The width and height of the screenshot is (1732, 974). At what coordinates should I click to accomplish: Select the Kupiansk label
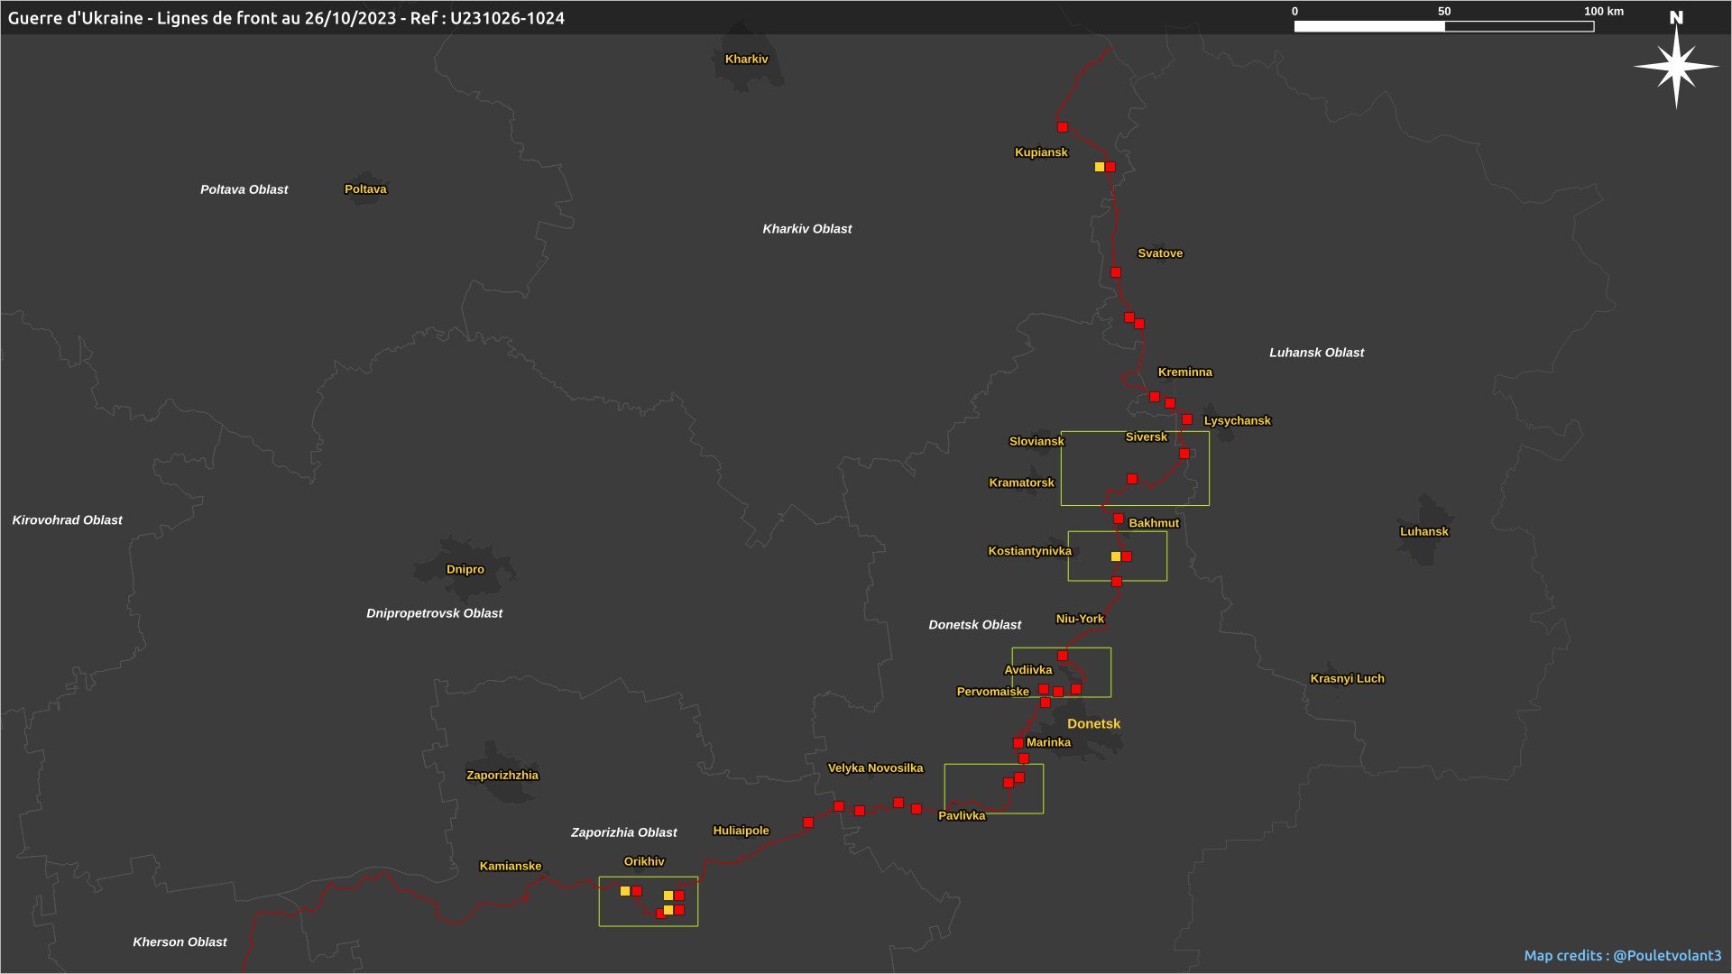pos(1041,152)
